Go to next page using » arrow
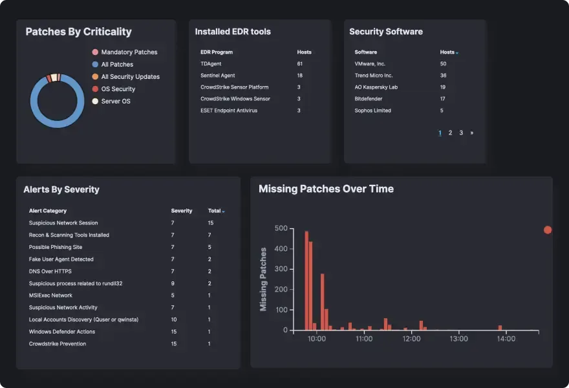 472,133
